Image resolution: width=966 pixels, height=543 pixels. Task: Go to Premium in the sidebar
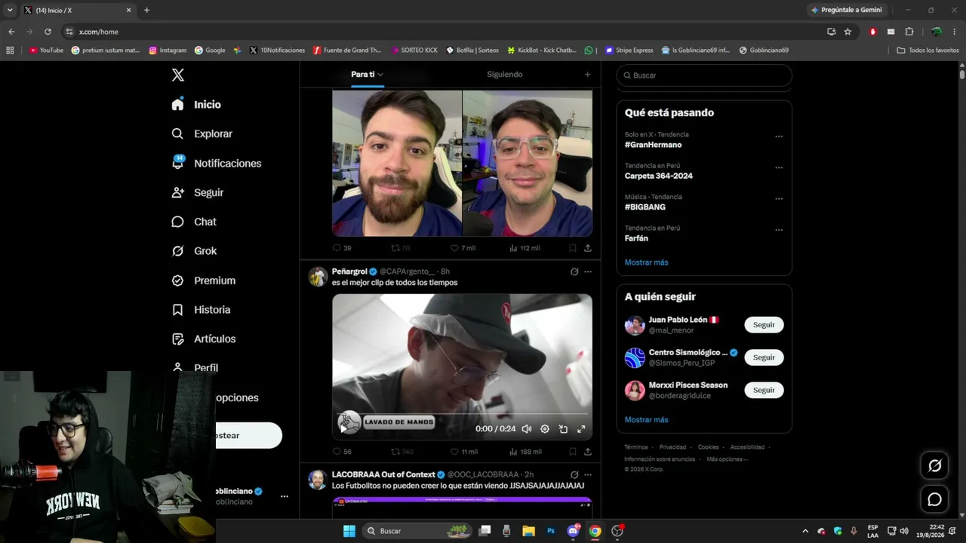click(204, 281)
